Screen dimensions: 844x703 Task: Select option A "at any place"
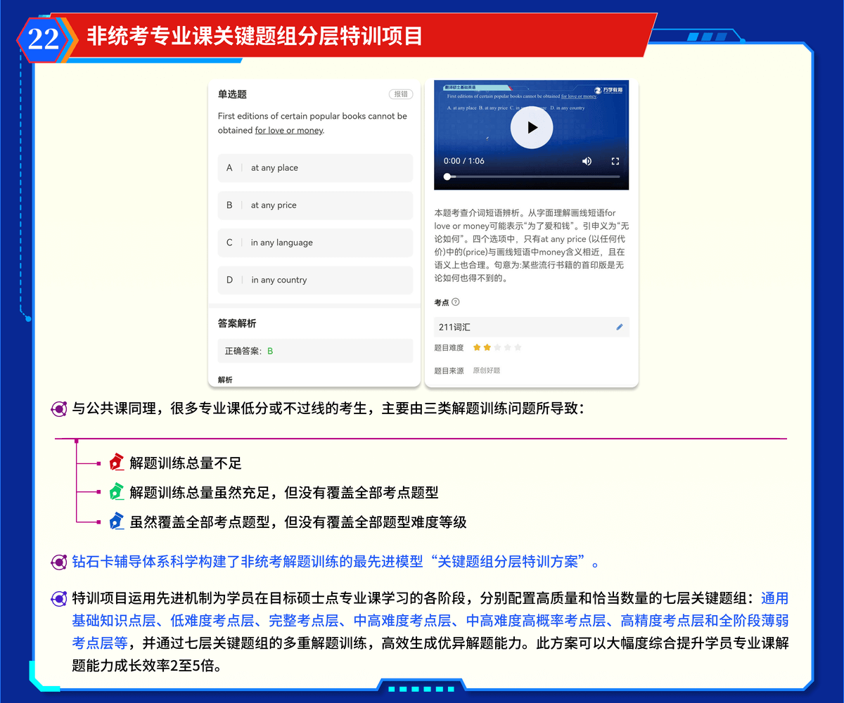(315, 168)
